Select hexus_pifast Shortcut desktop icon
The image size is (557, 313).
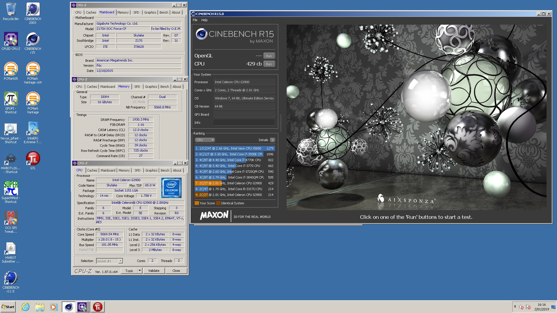pos(11,132)
